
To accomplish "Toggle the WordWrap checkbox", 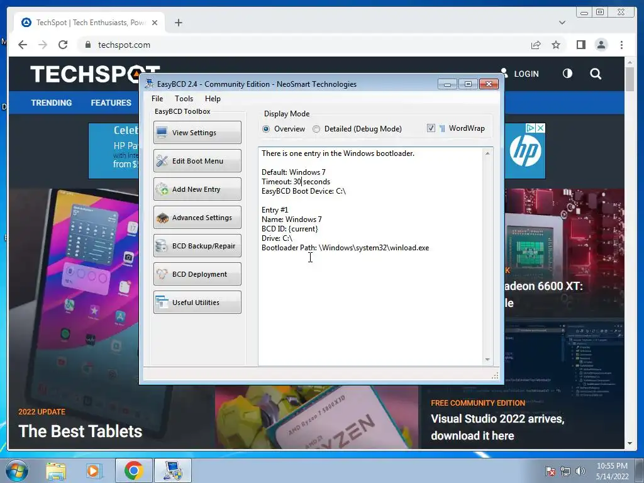I will click(x=431, y=128).
